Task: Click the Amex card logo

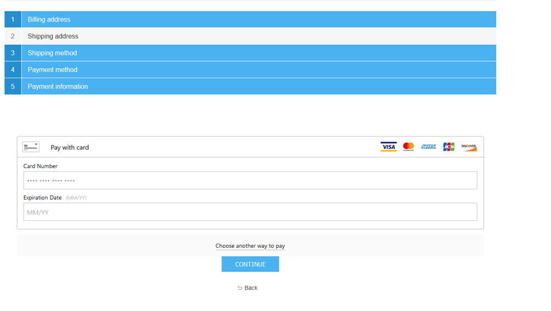Action: click(x=428, y=147)
